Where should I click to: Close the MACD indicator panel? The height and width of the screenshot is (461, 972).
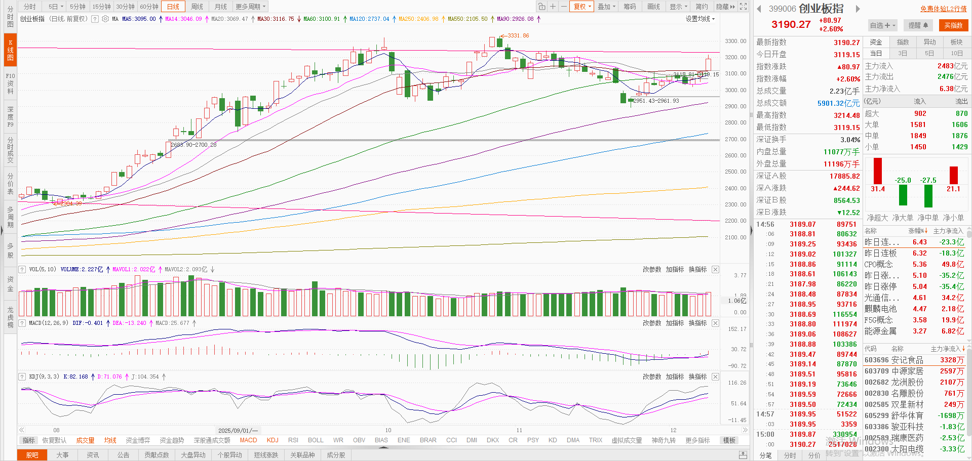[x=715, y=323]
